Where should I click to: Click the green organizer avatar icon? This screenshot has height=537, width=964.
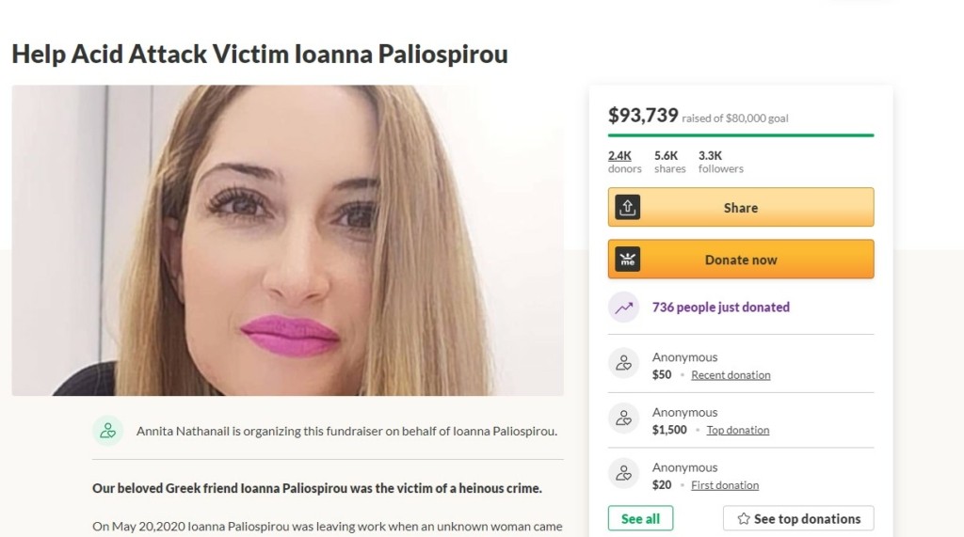click(x=107, y=431)
